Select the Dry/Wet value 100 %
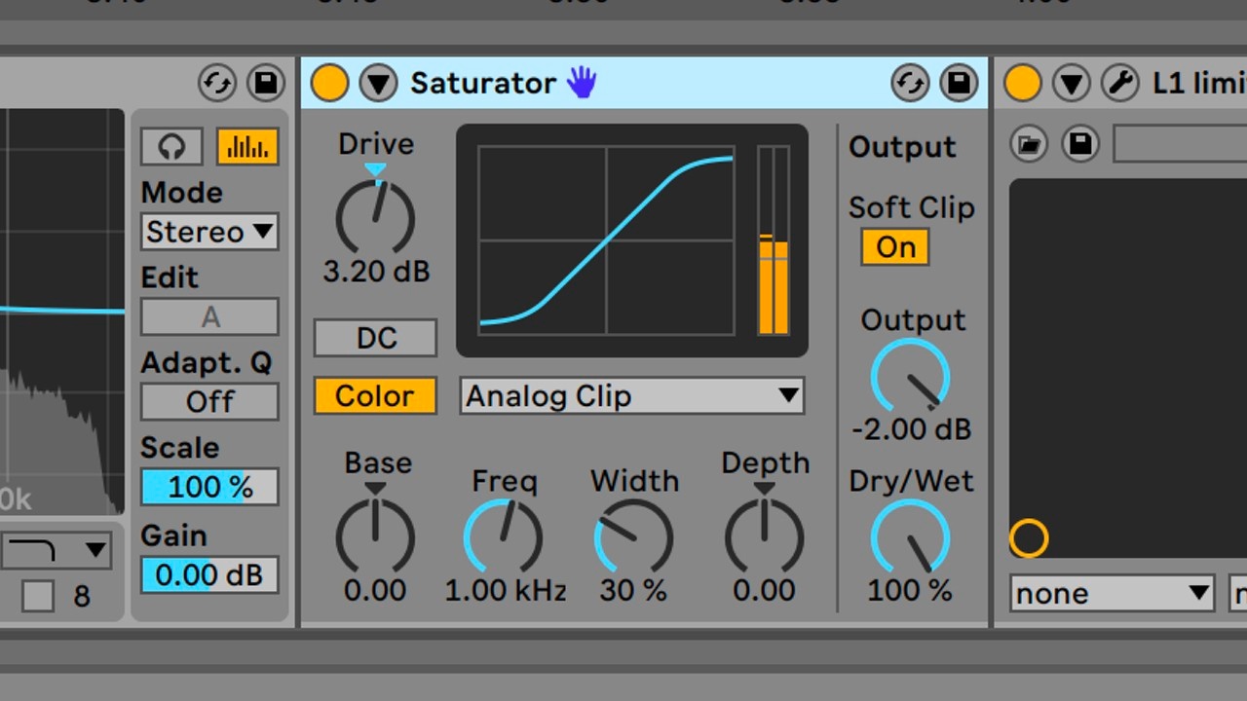 tap(911, 590)
